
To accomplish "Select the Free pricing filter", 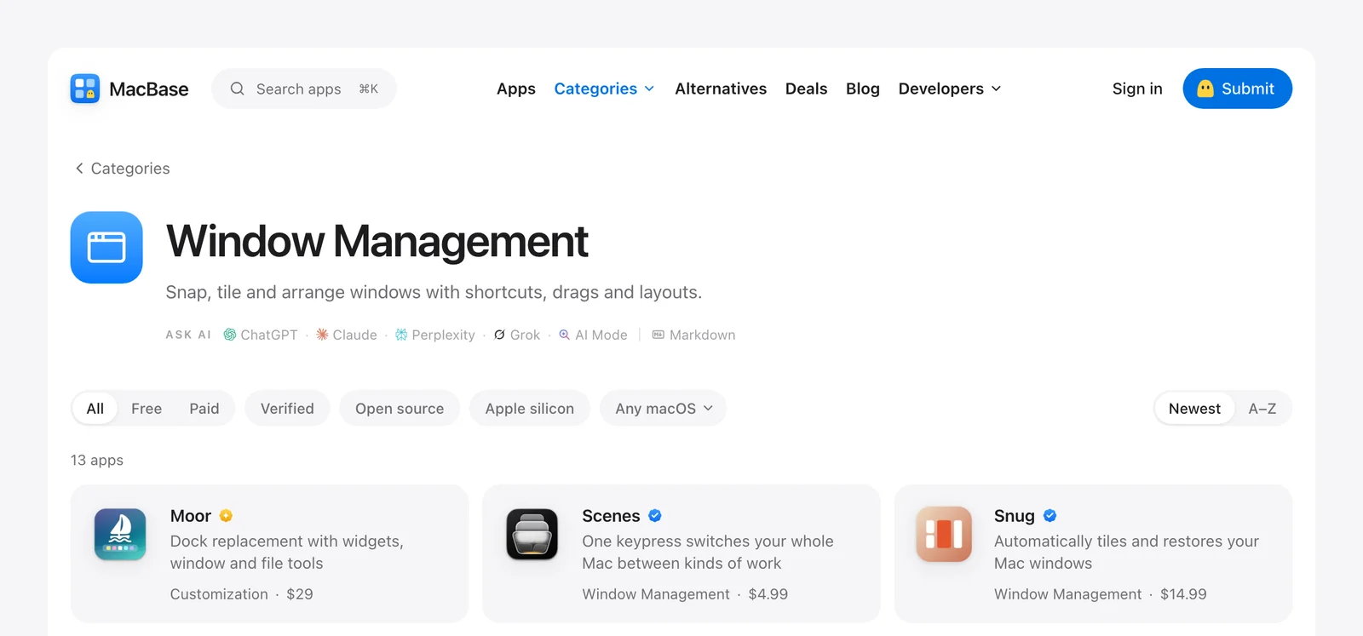I will [x=147, y=409].
